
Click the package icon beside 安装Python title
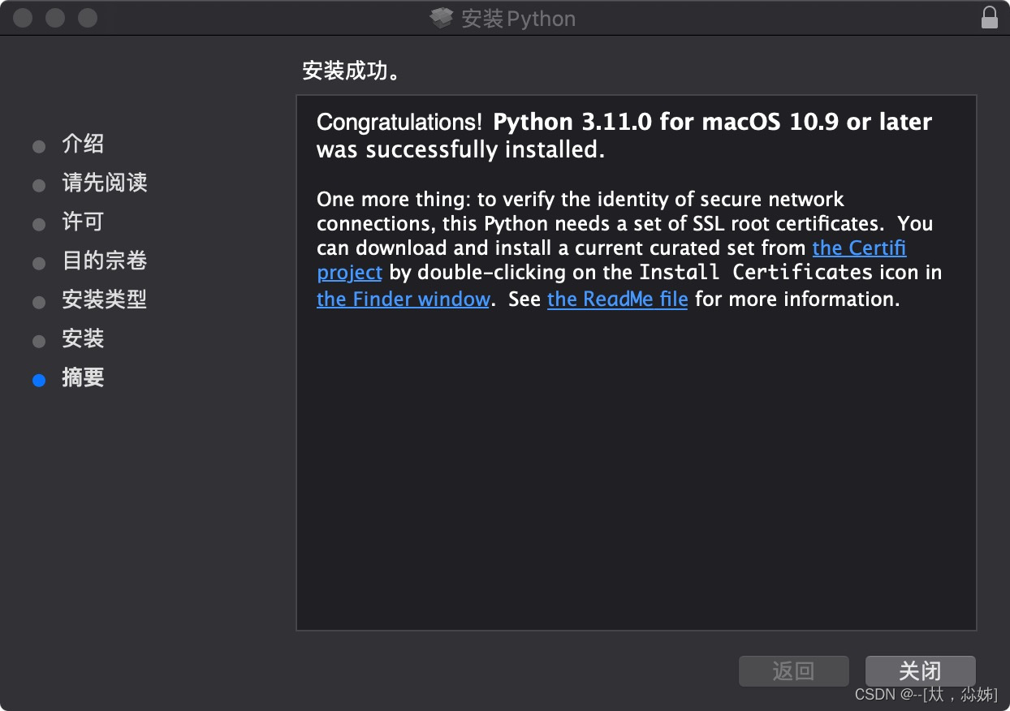tap(442, 18)
